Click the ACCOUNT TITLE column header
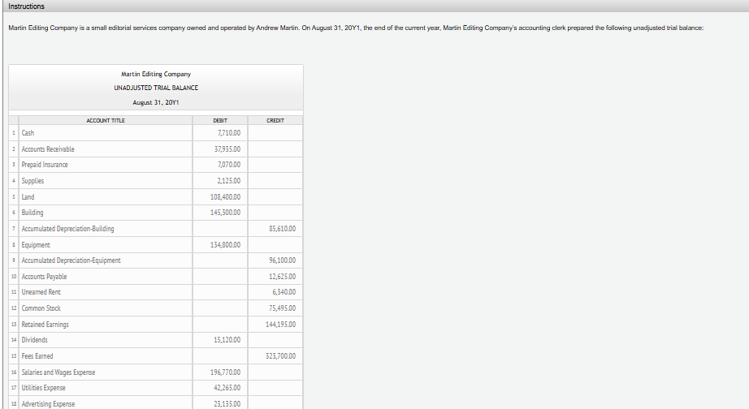Viewport: 749px width, 409px height. (x=106, y=120)
